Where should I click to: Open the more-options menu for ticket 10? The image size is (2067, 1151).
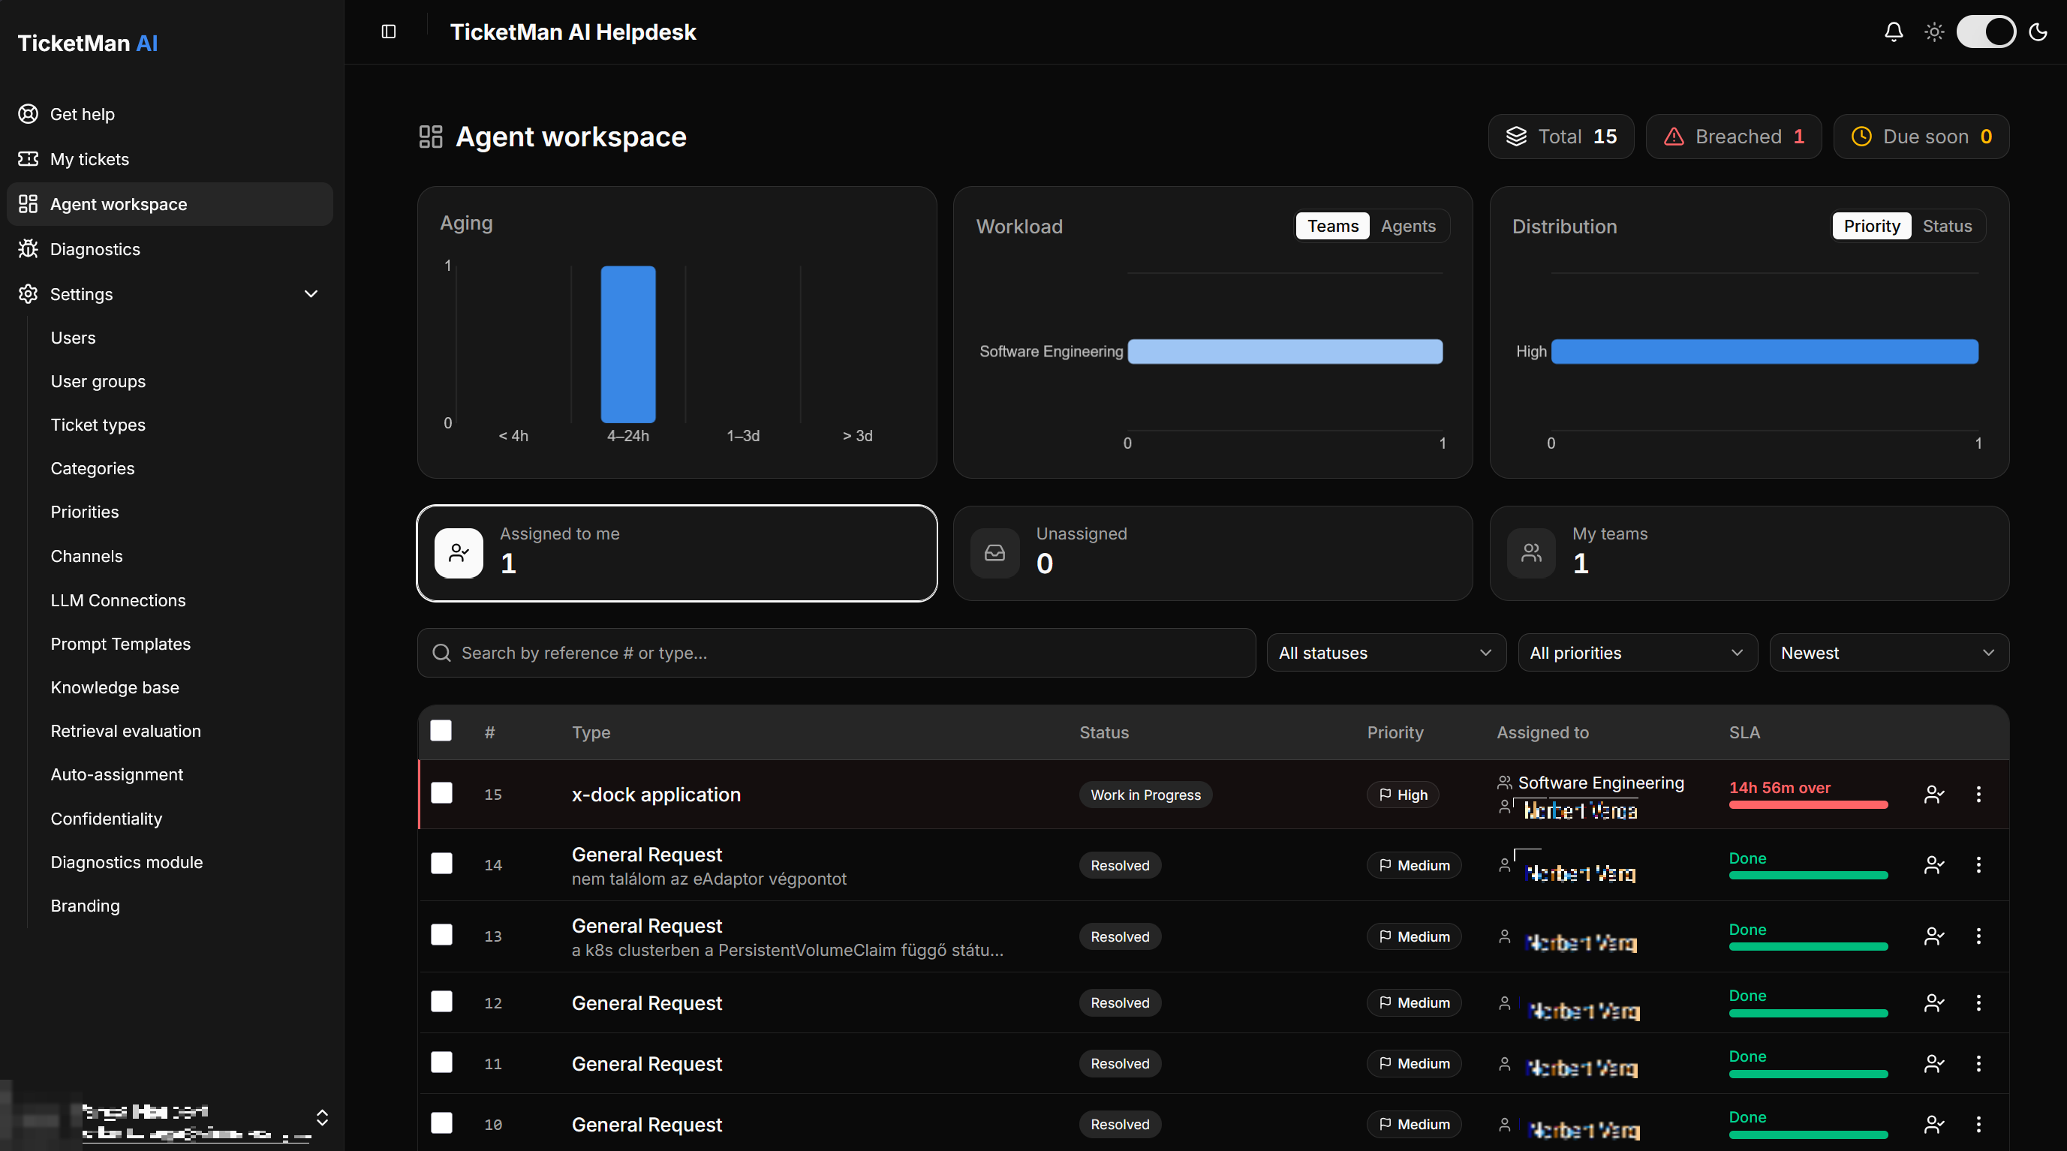click(1978, 1125)
